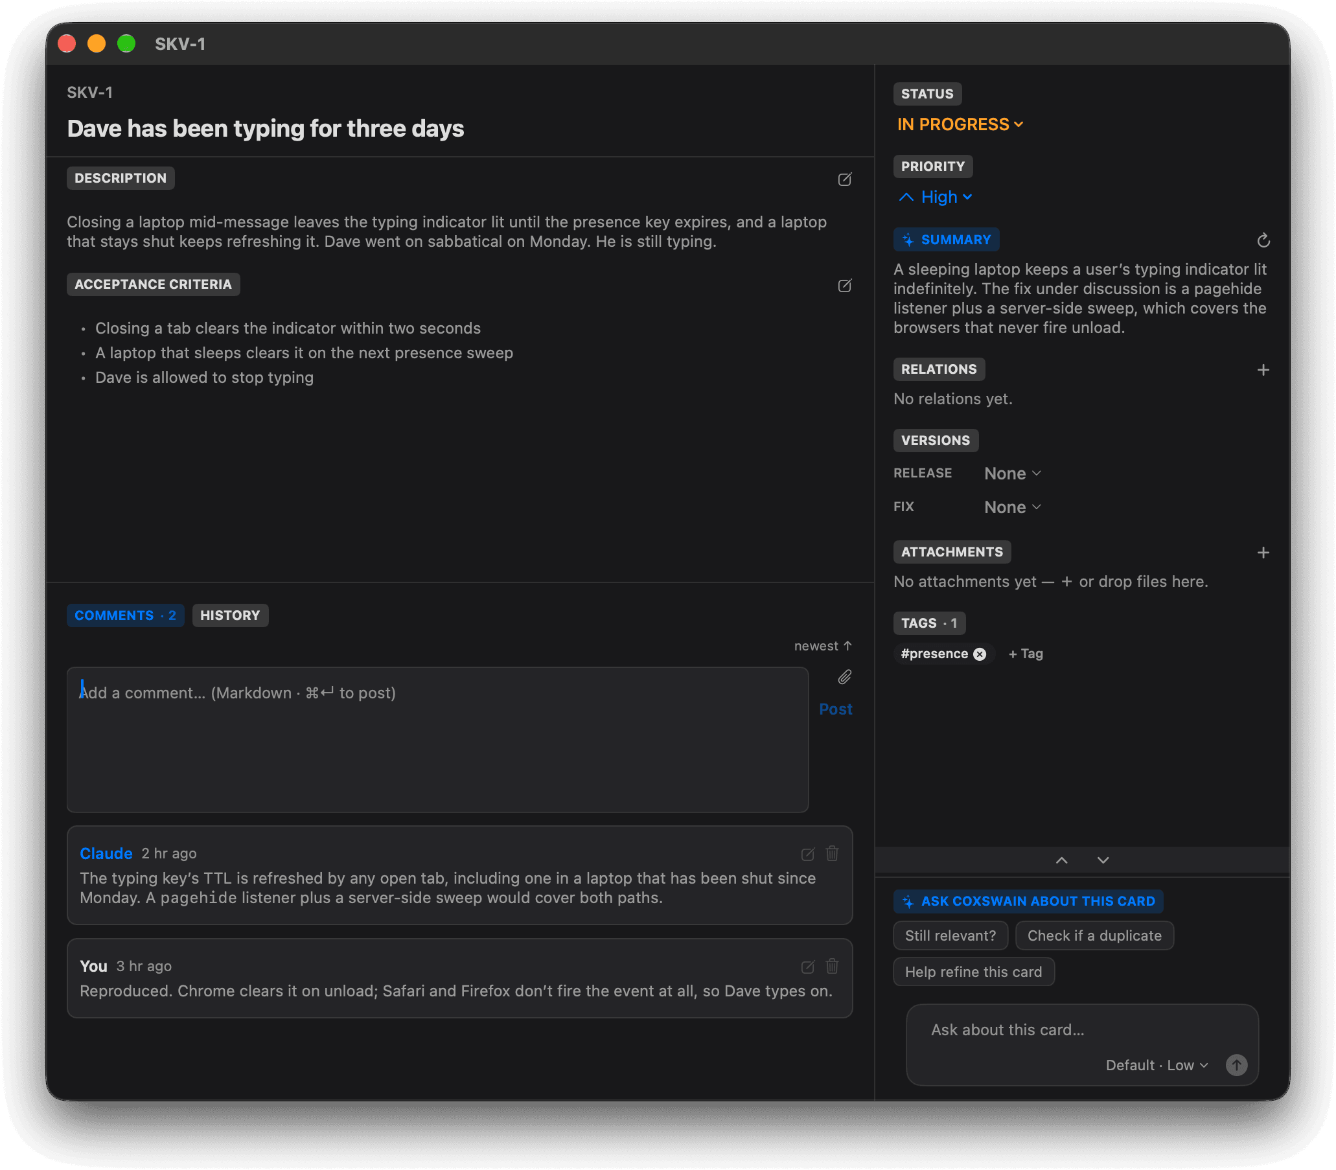Click the inline plus in attachments hint text
Screen dimensions: 1336x1170
tap(1066, 582)
